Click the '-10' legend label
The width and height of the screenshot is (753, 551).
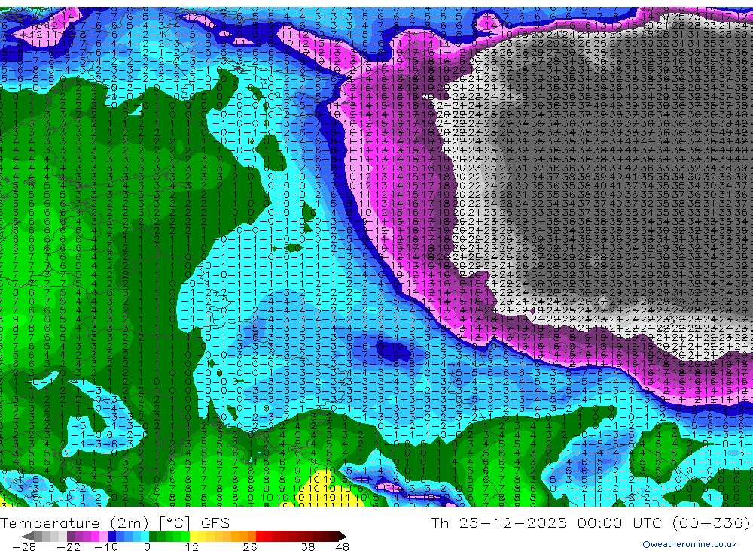tap(106, 547)
